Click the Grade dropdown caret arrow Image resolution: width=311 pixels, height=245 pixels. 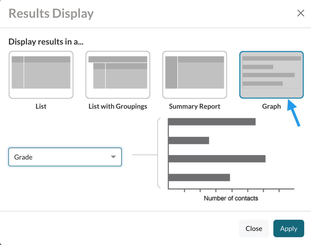[113, 157]
